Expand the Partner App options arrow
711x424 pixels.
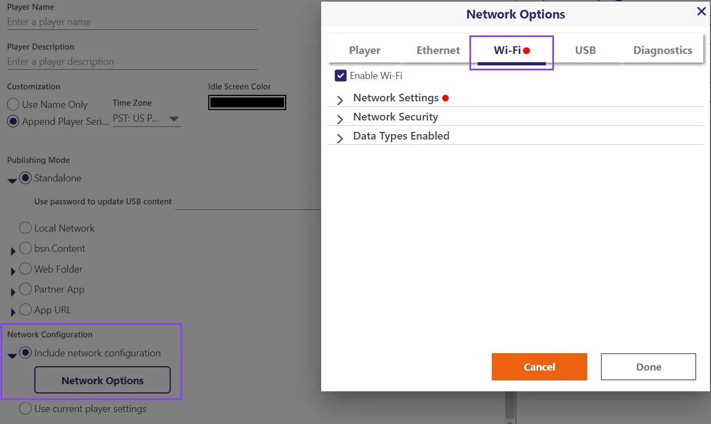click(x=13, y=292)
